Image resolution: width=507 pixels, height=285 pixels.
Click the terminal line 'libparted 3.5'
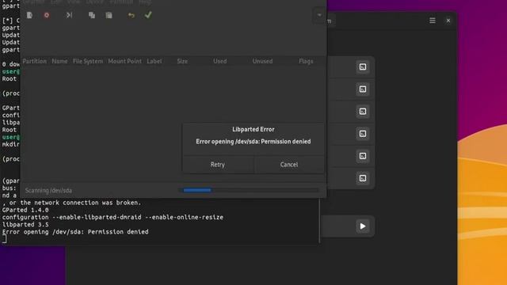(x=25, y=225)
